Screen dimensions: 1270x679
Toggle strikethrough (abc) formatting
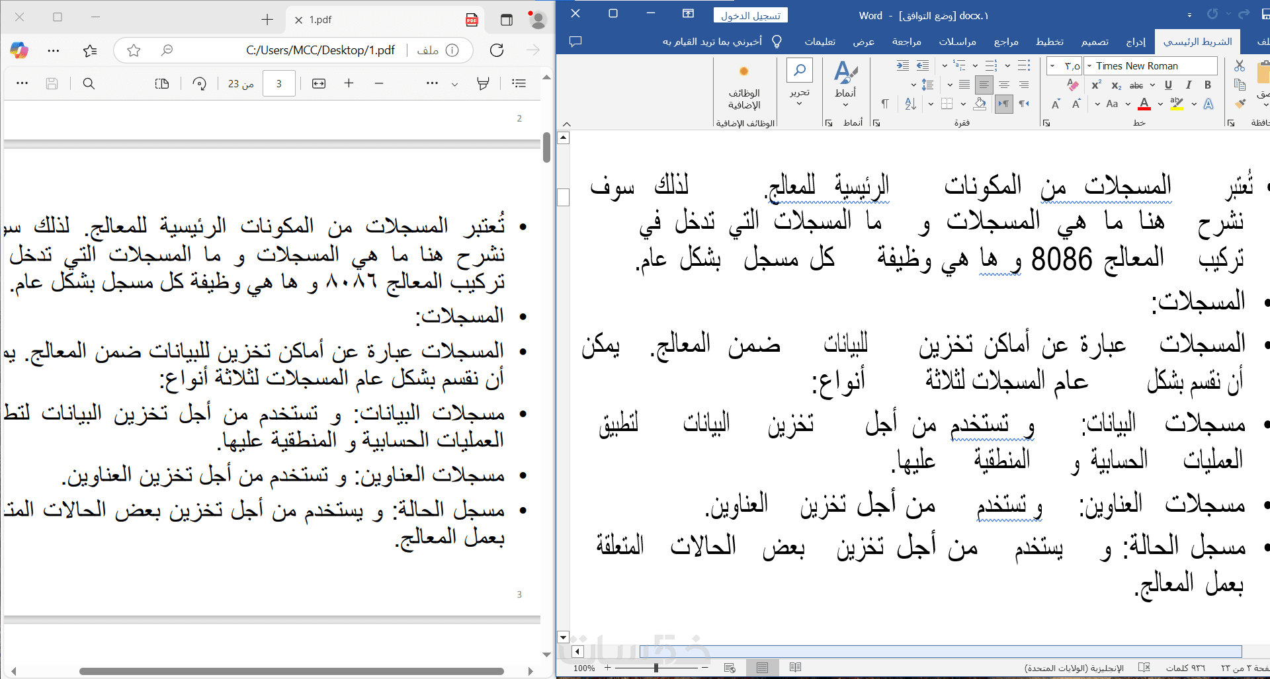(x=1136, y=85)
